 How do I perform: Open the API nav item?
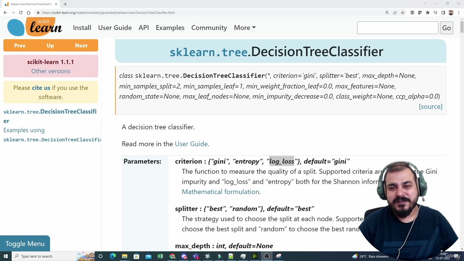[x=144, y=28]
